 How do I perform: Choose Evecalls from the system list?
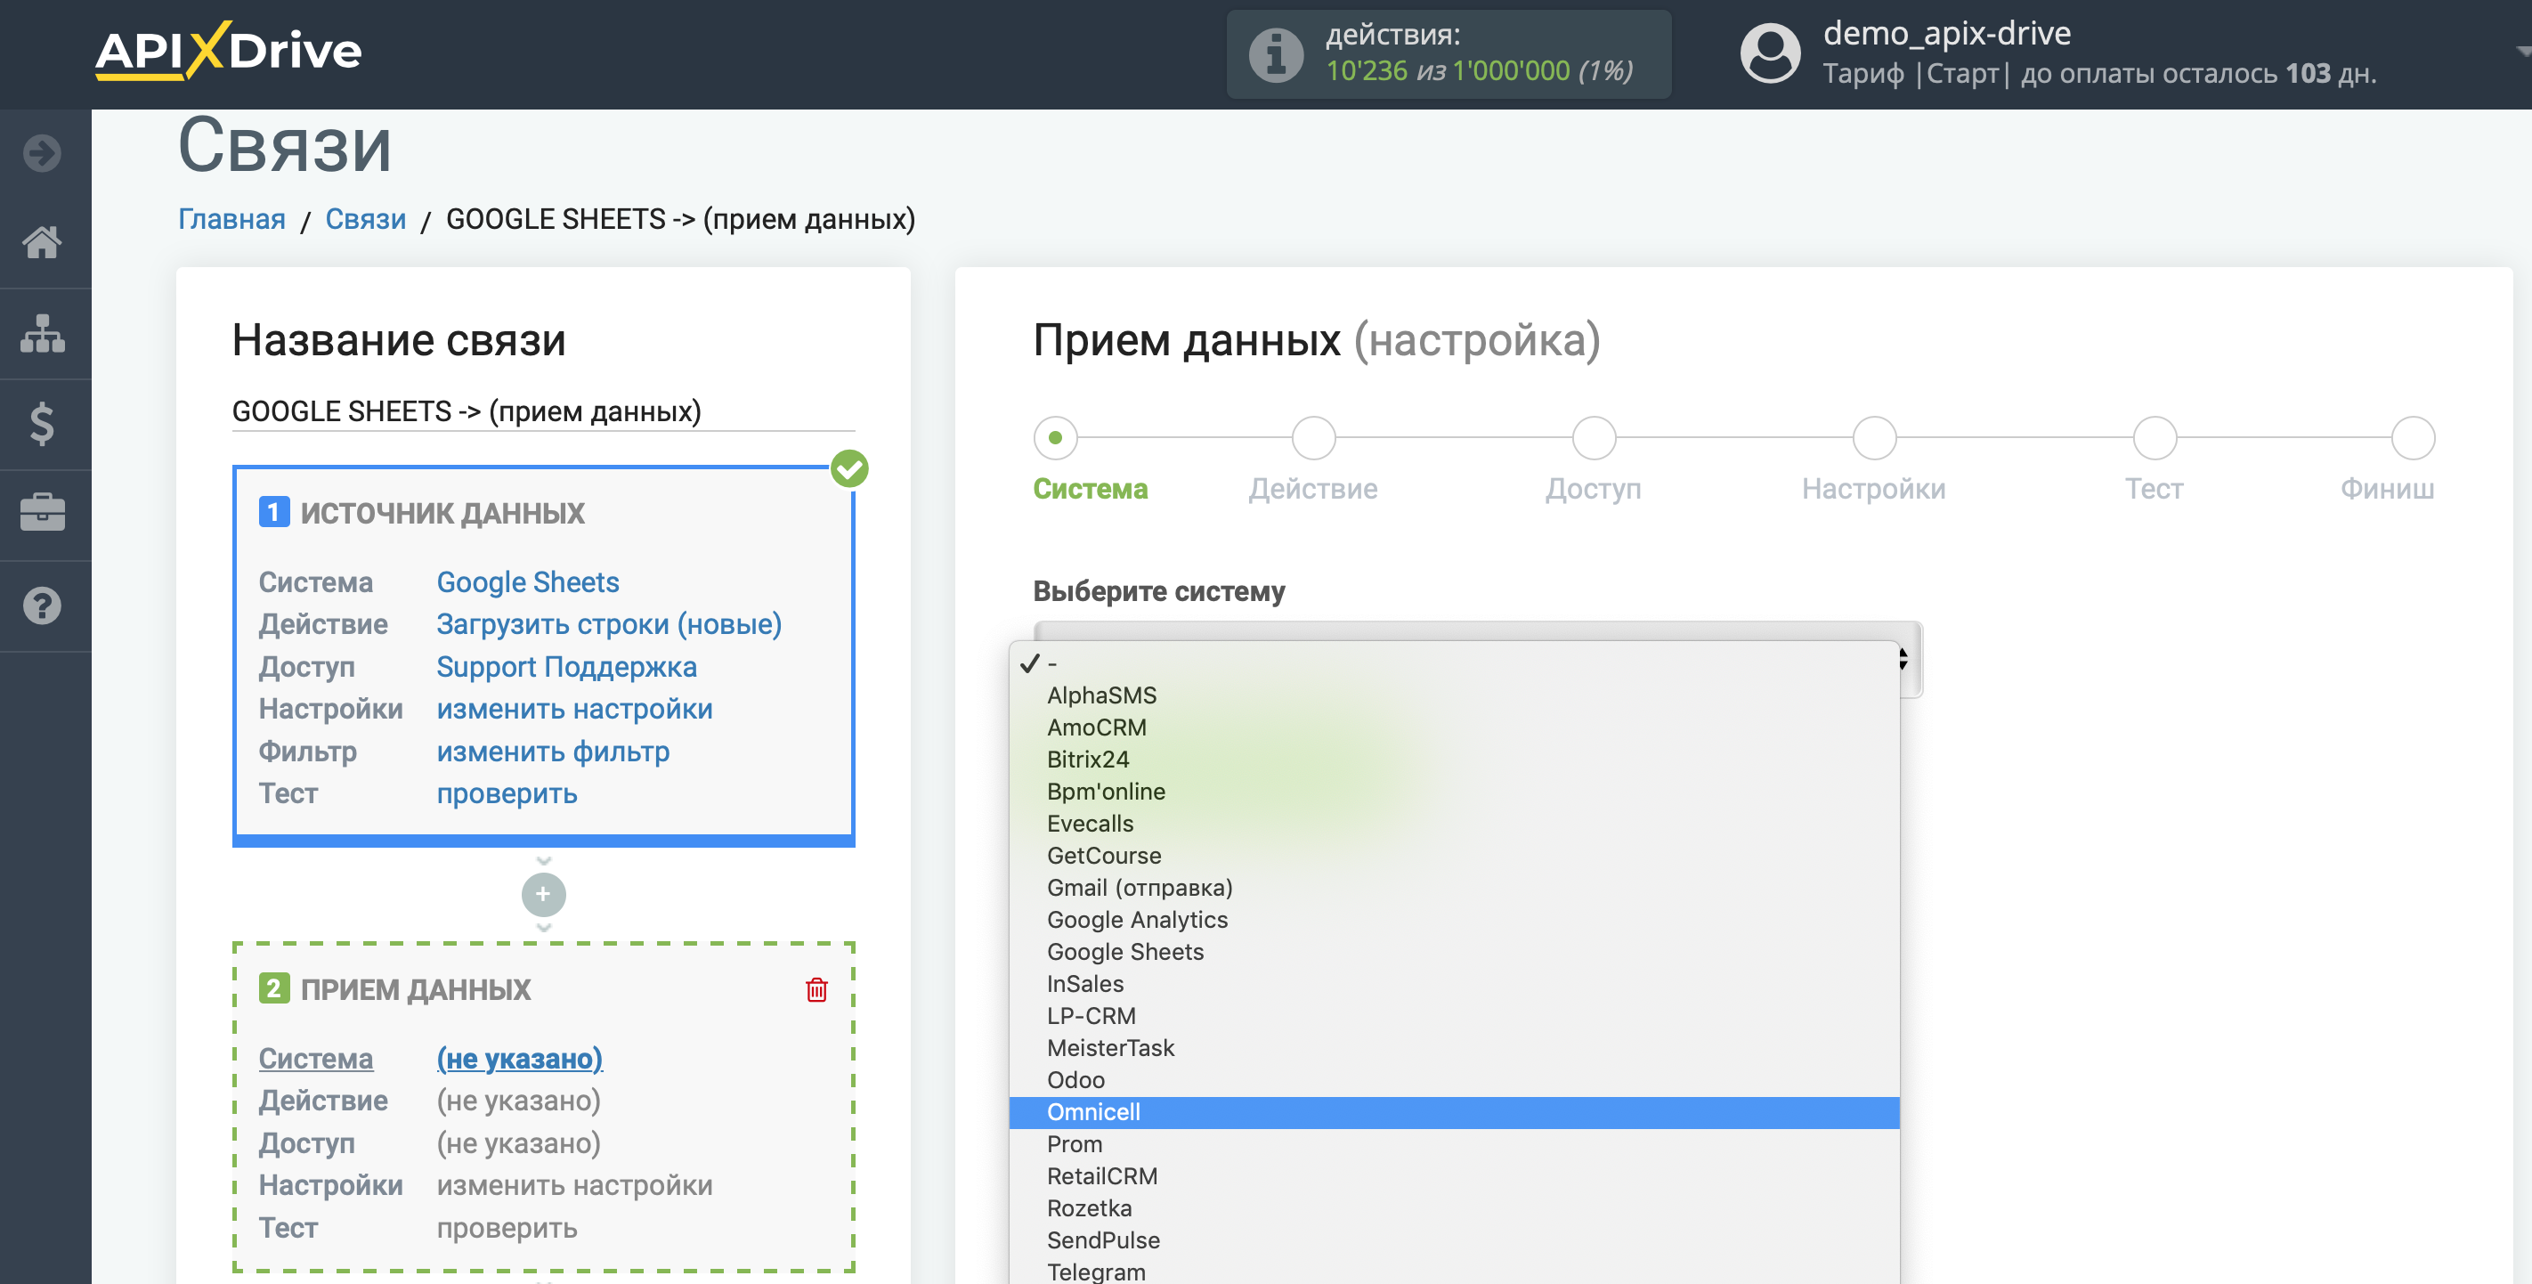1454,824
